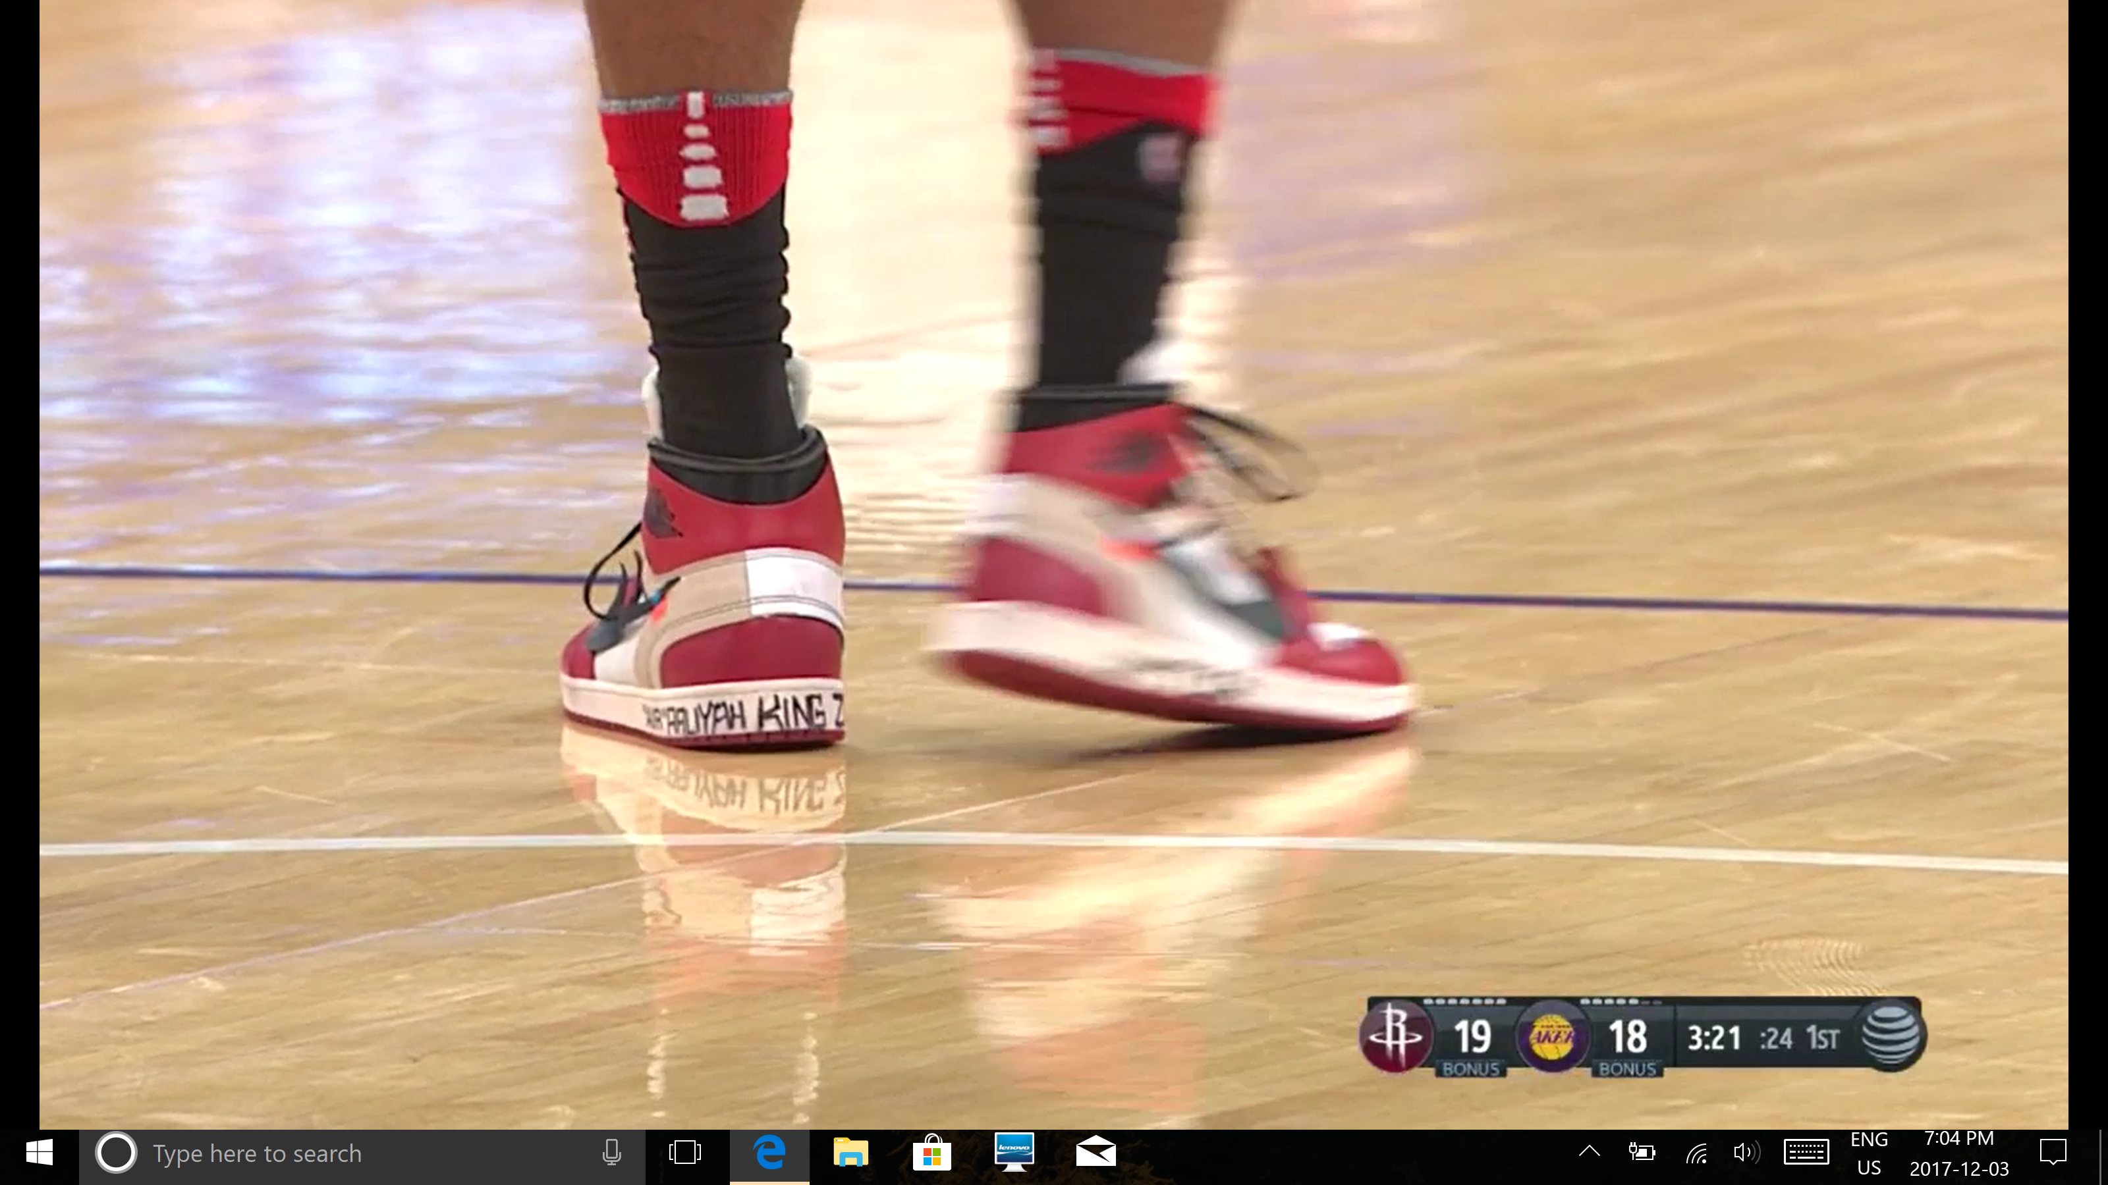
Task: Click the Lakers logo on scoreboard
Action: point(1553,1037)
